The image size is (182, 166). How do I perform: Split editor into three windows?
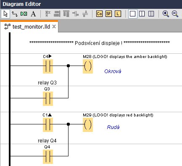151,14
